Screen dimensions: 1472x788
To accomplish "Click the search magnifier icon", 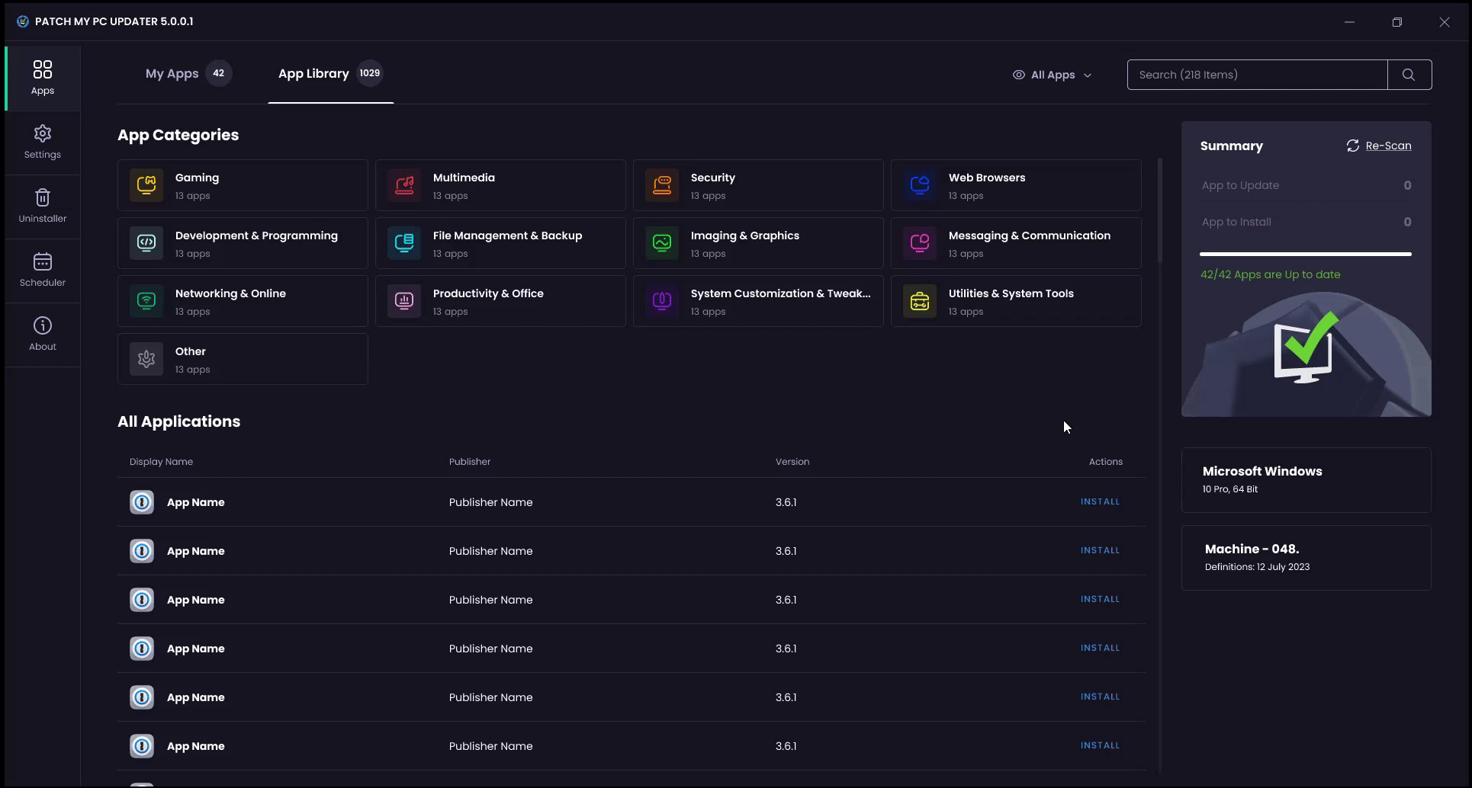I will pyautogui.click(x=1409, y=75).
